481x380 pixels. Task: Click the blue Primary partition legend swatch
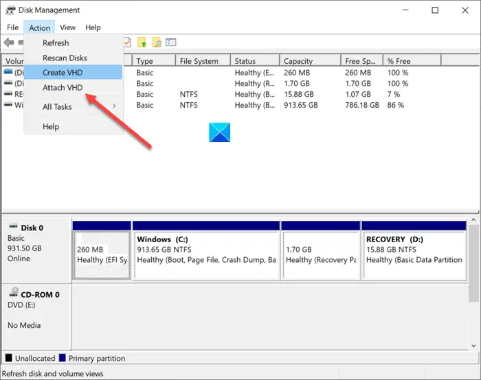click(63, 357)
